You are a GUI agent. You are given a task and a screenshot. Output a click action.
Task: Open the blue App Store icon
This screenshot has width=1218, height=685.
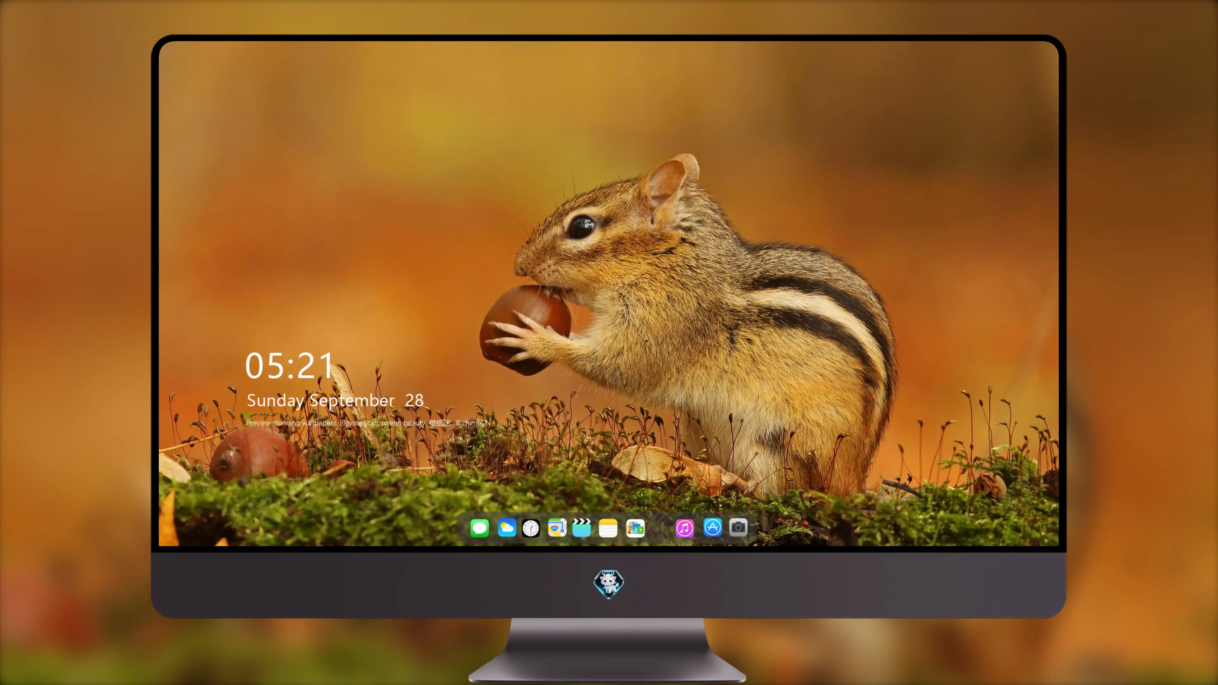[x=712, y=527]
